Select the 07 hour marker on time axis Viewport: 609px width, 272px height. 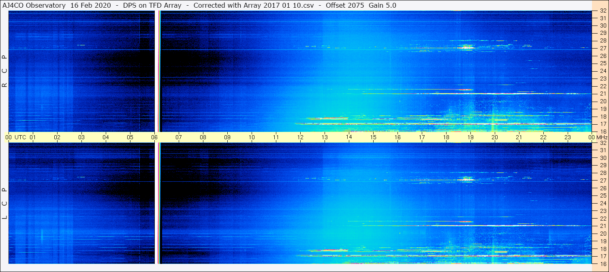[179, 137]
